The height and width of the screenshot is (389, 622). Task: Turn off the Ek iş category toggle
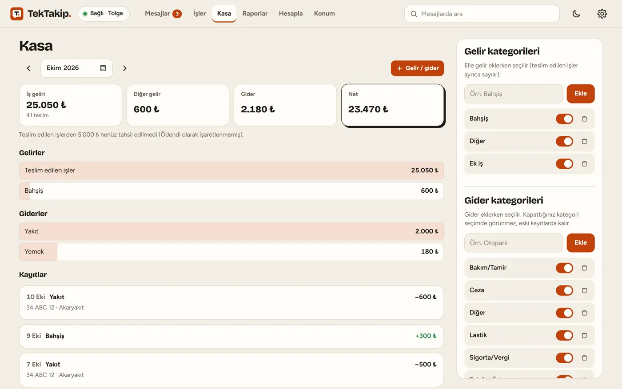564,164
